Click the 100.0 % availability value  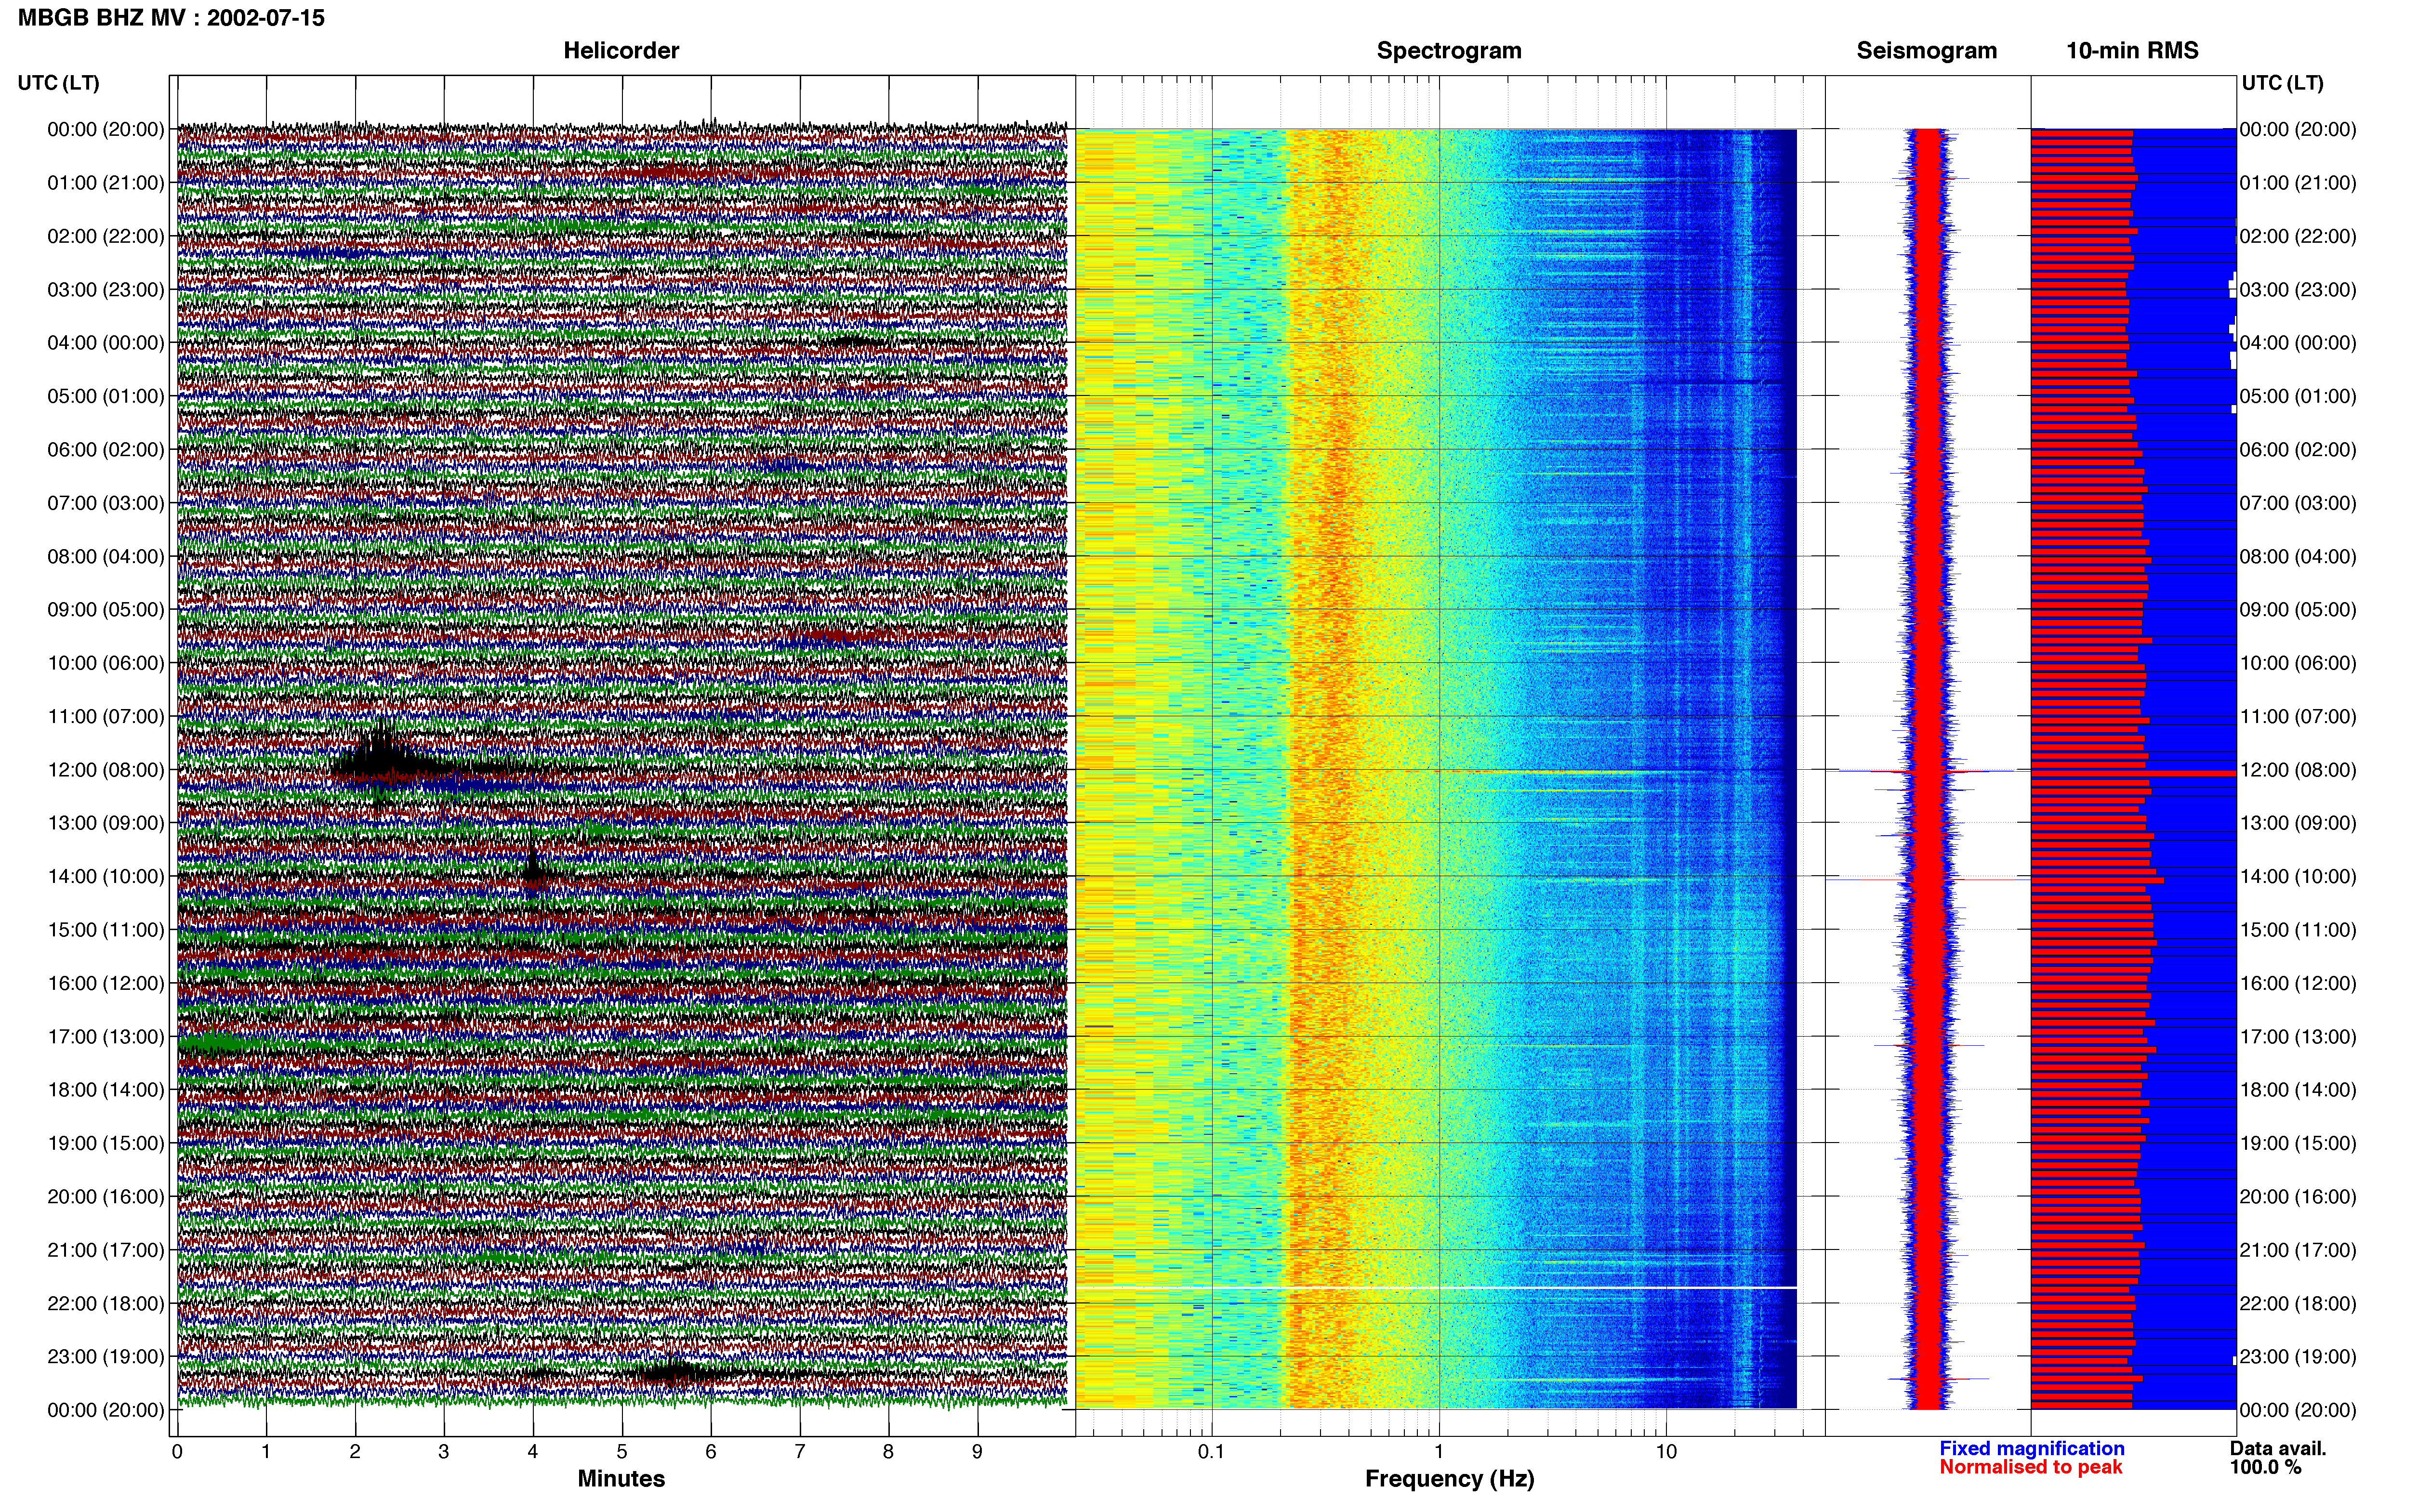point(2265,1467)
